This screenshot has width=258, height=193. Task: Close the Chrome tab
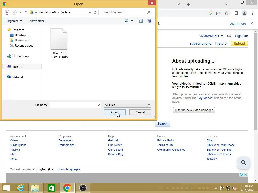tap(179, 5)
